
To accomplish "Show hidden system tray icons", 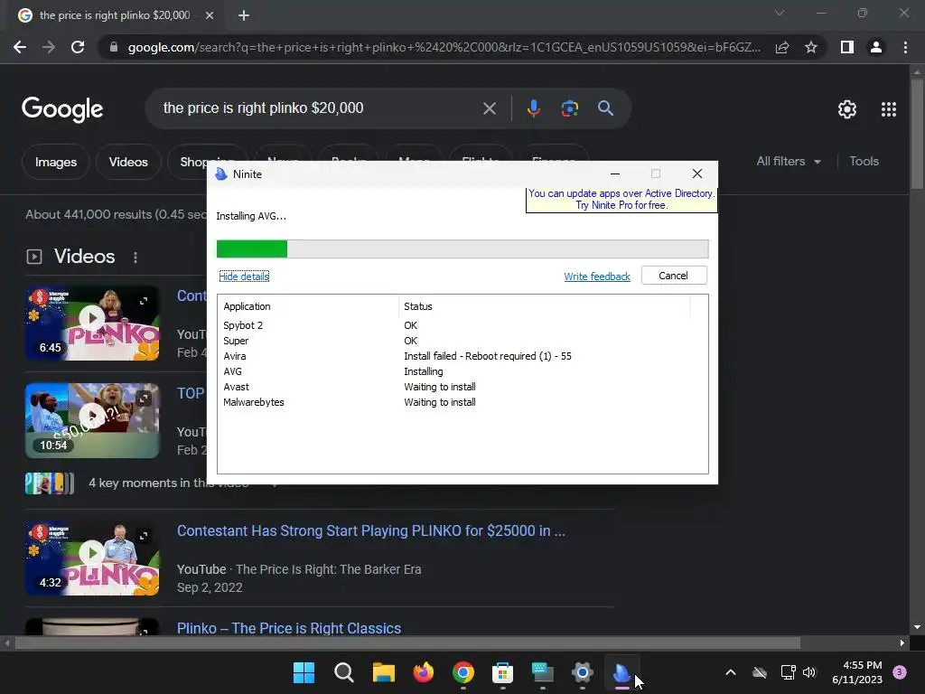I will click(x=730, y=672).
